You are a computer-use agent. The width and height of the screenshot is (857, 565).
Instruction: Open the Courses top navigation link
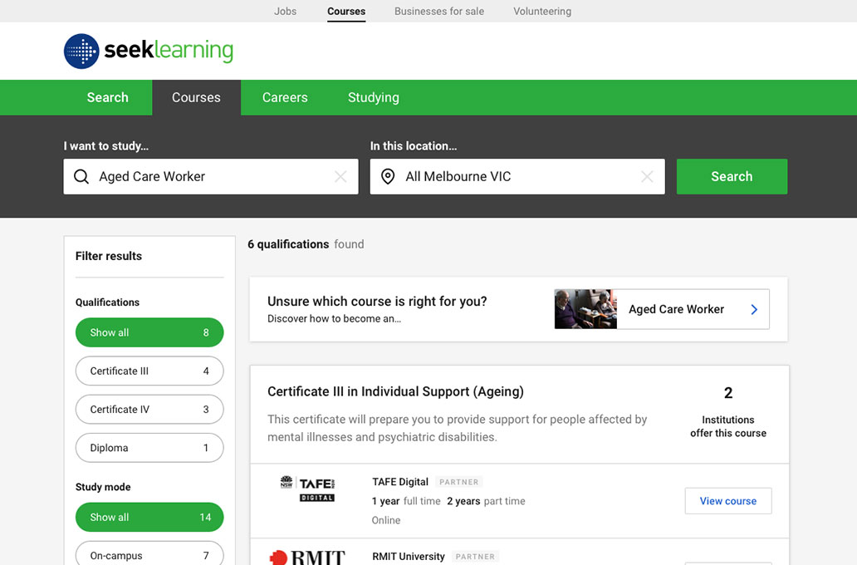[x=346, y=11]
